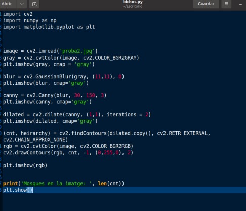Viewport: 246px width, 211px height.
Task: Click the line 'import cv2'
Action: tap(18, 14)
